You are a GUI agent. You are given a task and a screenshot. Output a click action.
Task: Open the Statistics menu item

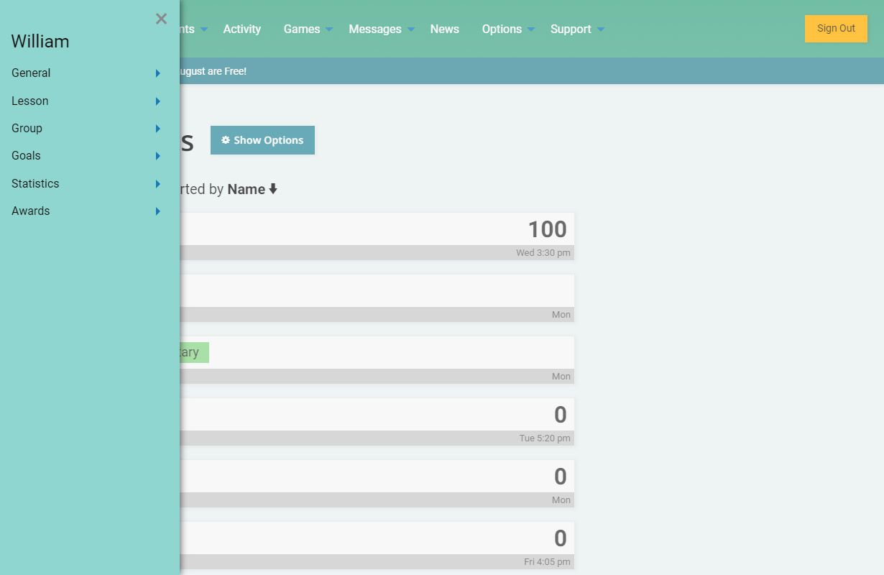pos(35,183)
